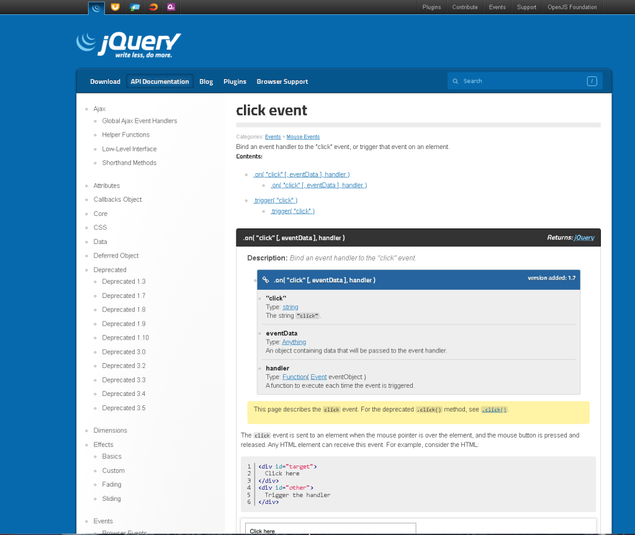
Task: Jump to nested .on("click") contents link
Action: pyautogui.click(x=318, y=185)
